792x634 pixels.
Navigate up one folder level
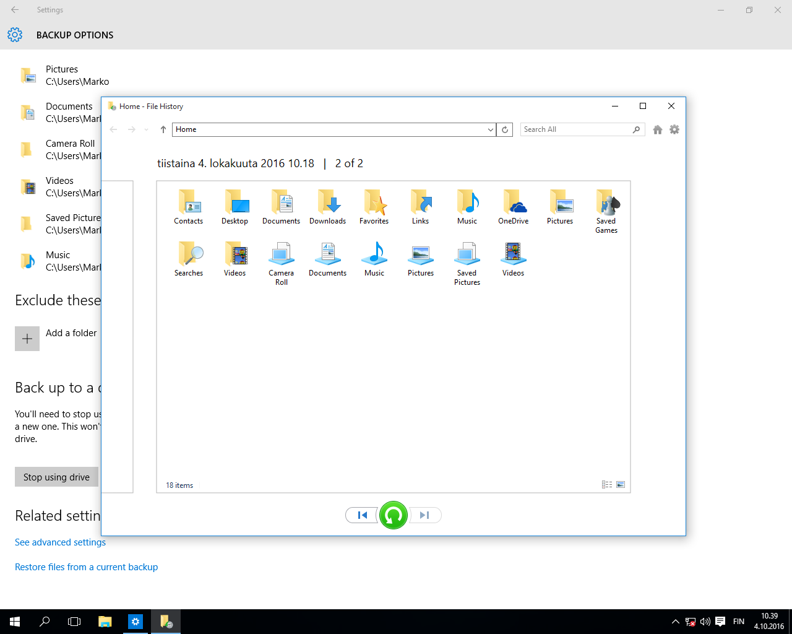coord(163,129)
